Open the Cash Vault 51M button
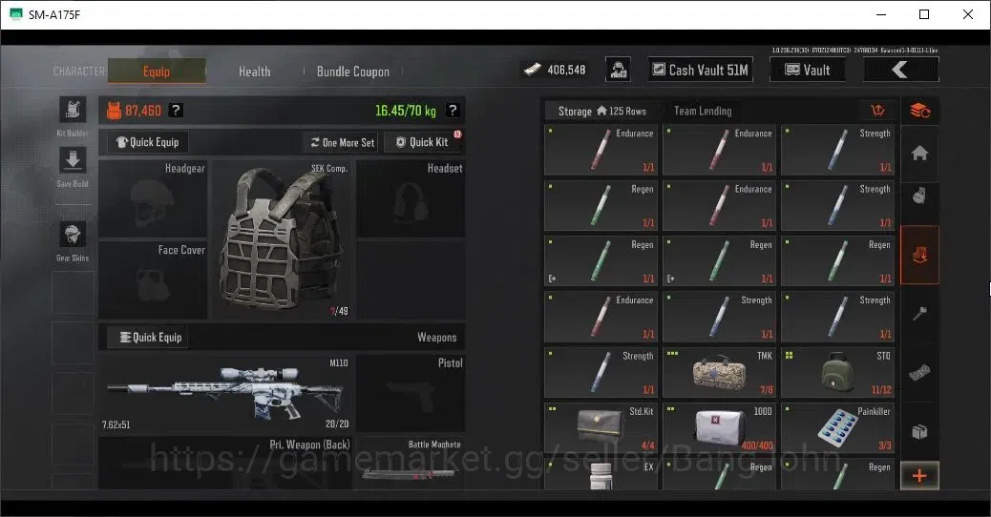This screenshot has width=991, height=517. [x=700, y=70]
